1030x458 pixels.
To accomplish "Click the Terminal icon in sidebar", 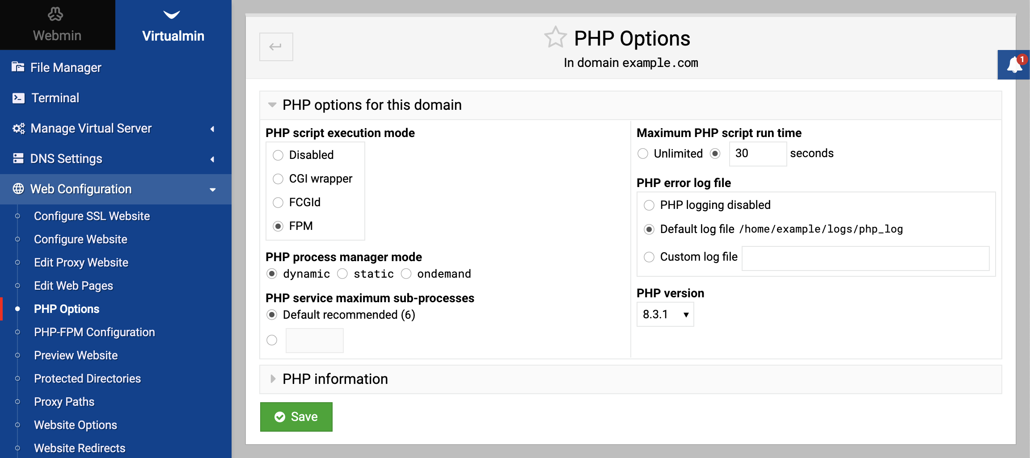I will [x=18, y=98].
